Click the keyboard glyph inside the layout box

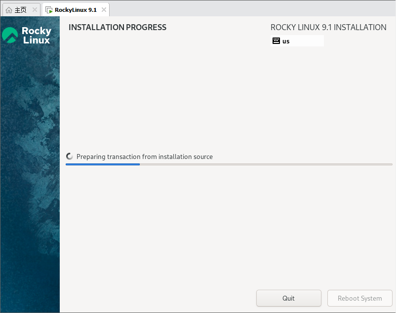pos(276,40)
